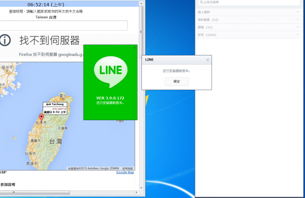
Task: Close the green LINE version splash window
Action: (134, 48)
